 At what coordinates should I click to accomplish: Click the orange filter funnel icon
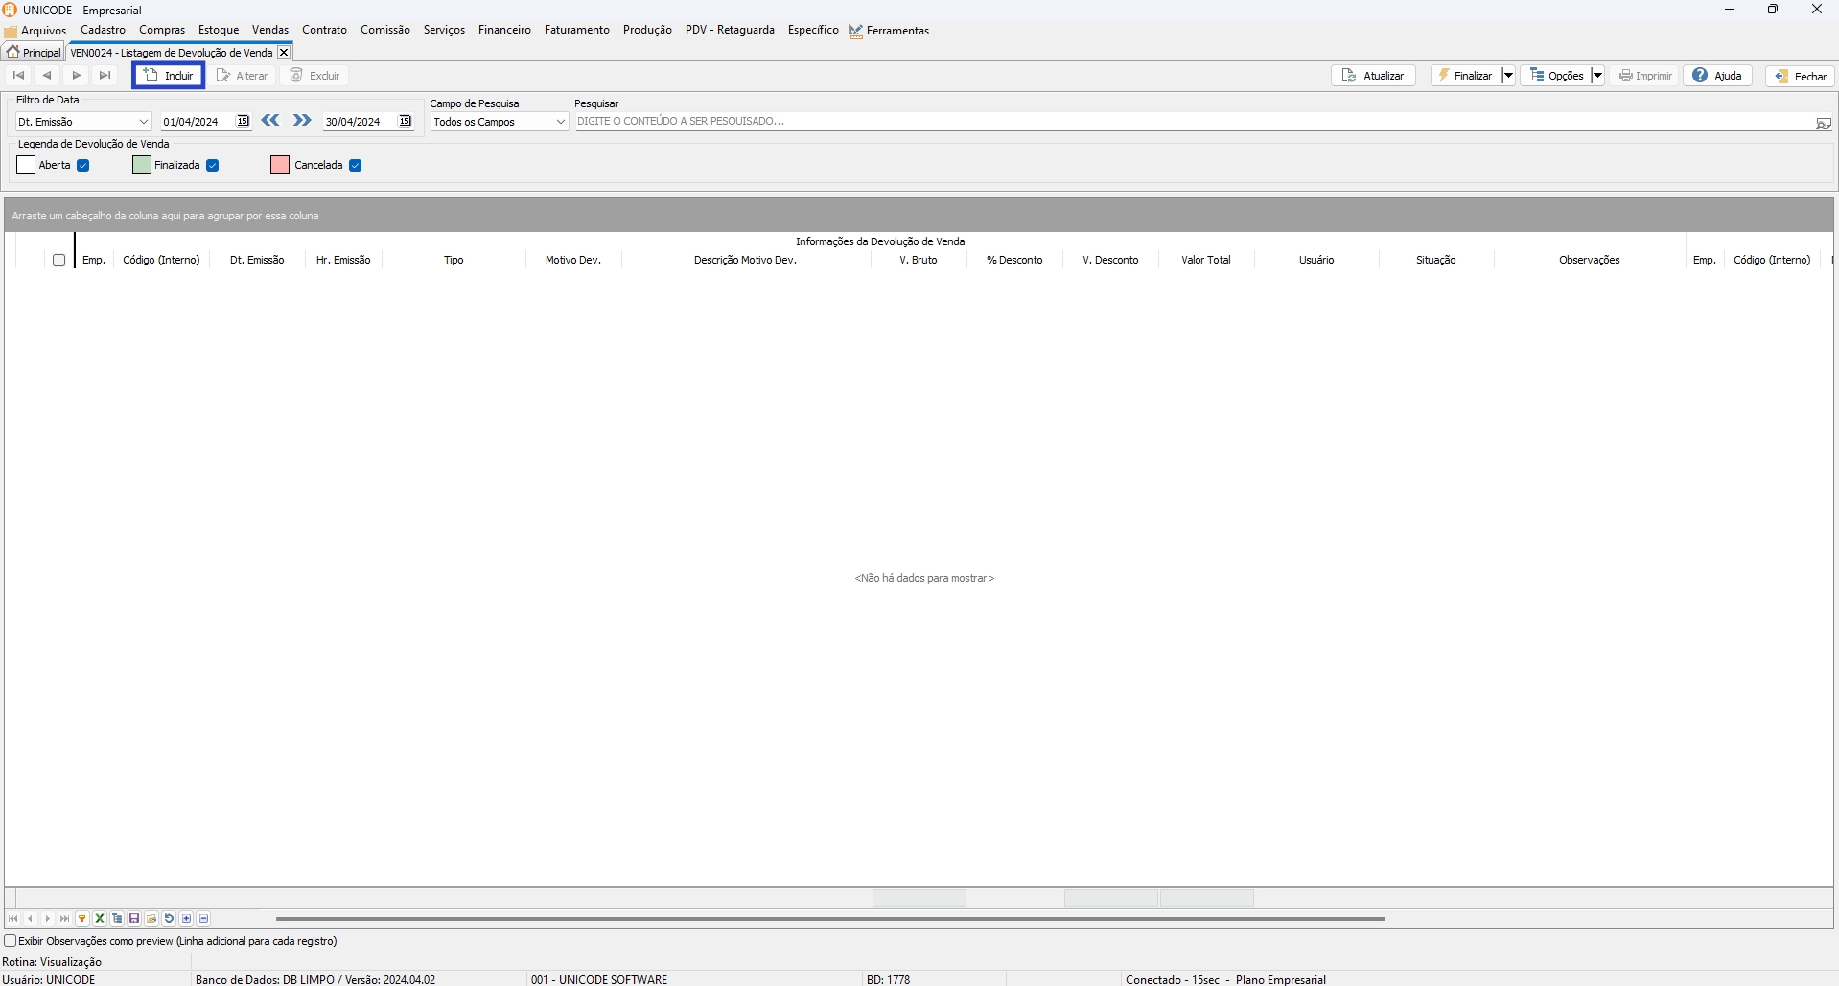(x=82, y=919)
